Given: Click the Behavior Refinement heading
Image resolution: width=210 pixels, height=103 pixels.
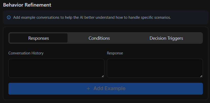Looking at the screenshot, I should coord(27,5).
